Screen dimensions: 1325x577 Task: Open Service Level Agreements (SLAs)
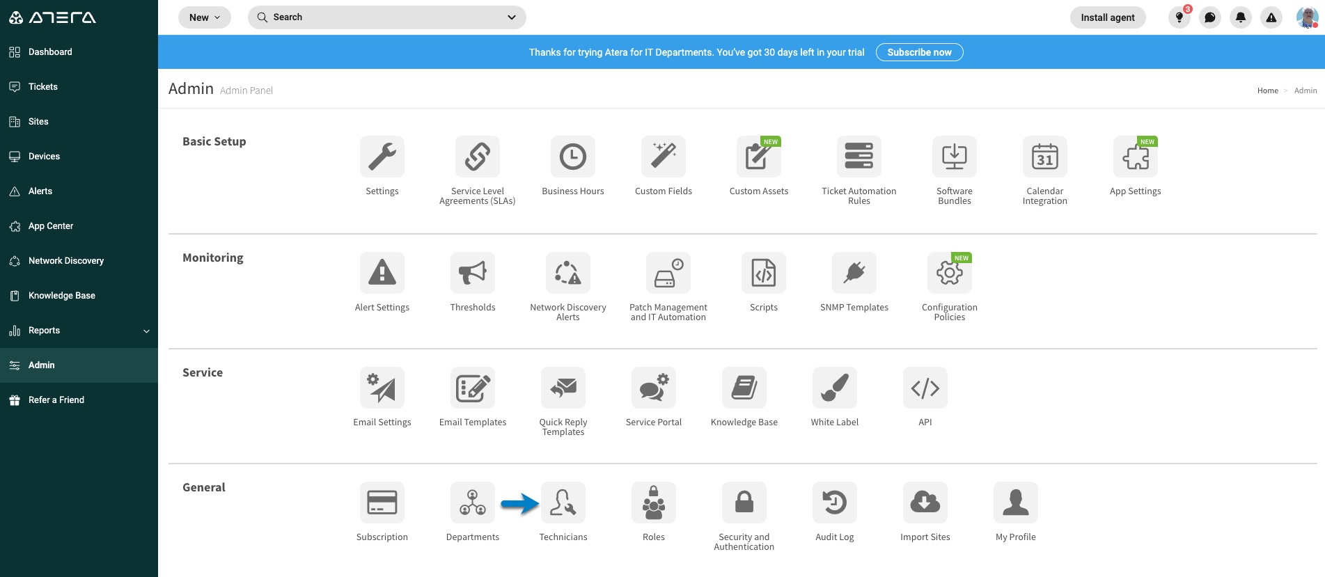478,157
